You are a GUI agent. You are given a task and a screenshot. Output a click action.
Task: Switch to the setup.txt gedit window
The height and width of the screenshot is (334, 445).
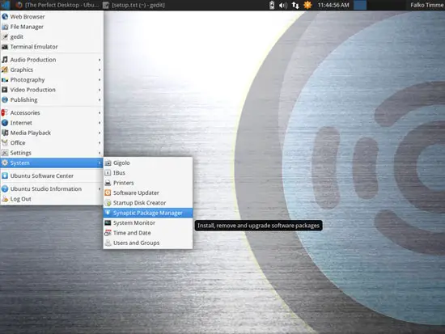134,5
